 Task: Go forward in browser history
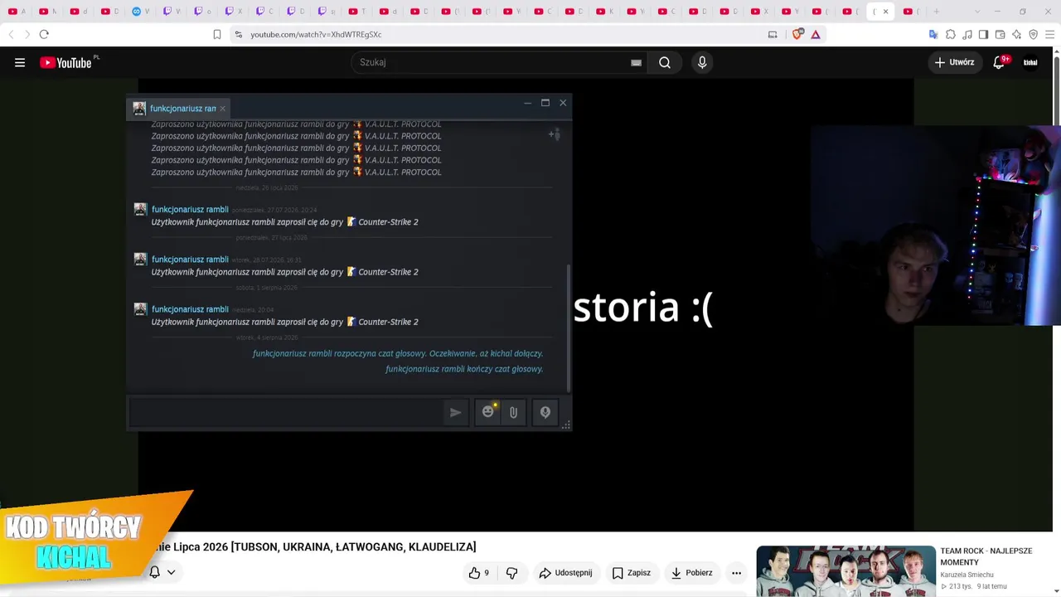point(27,34)
